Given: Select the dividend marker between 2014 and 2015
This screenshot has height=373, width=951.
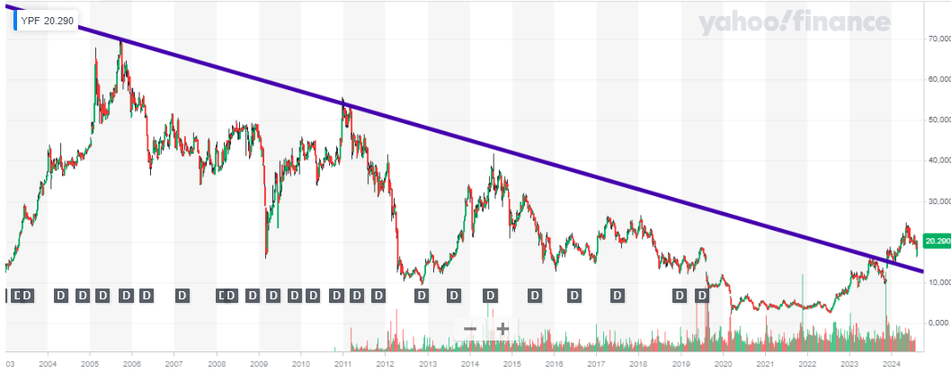Looking at the screenshot, I should click(491, 295).
